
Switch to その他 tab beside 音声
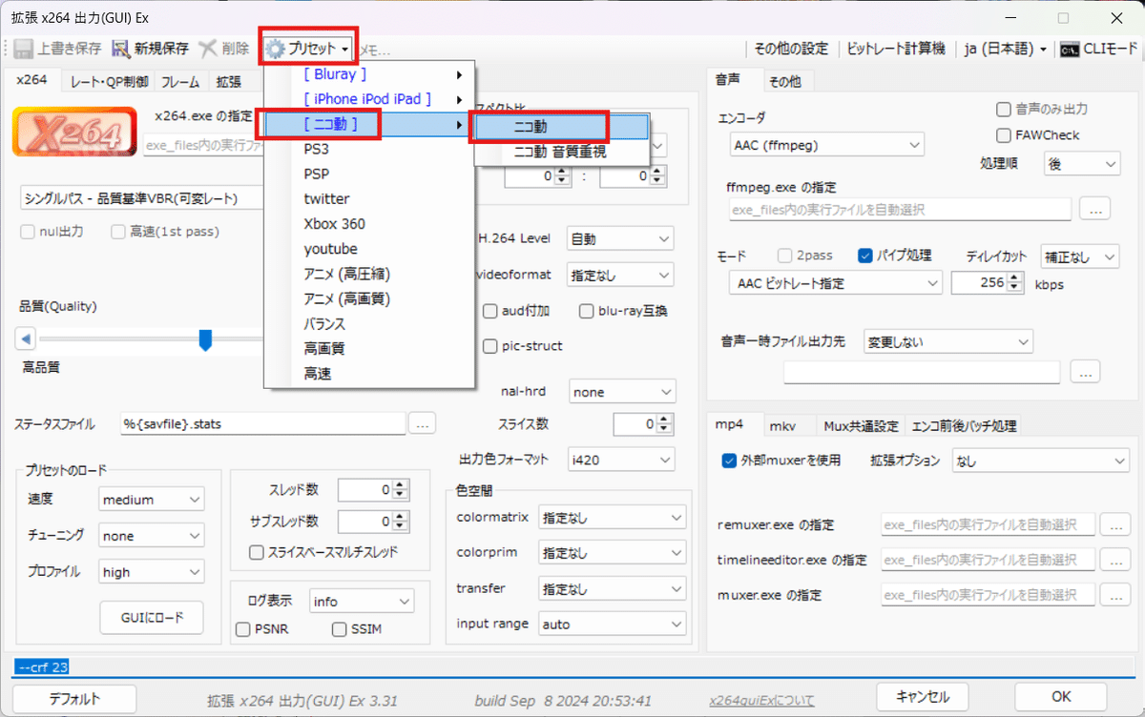pyautogui.click(x=785, y=82)
